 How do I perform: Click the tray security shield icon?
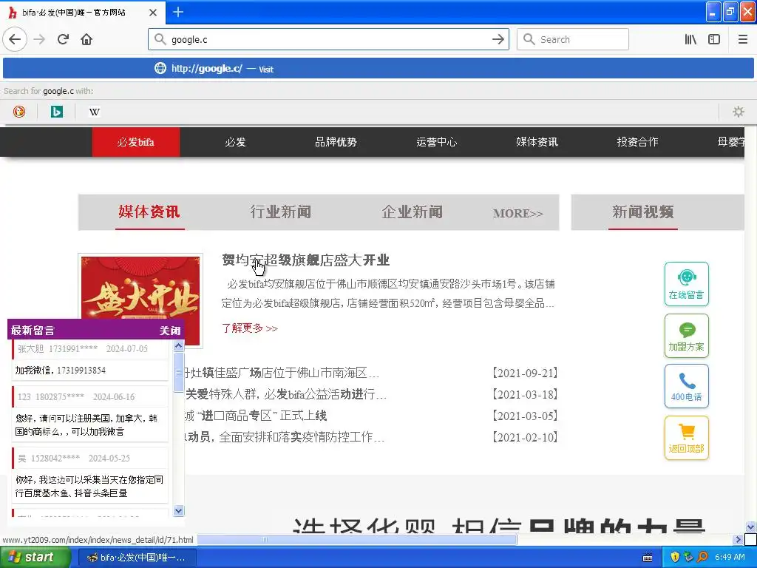(x=675, y=557)
